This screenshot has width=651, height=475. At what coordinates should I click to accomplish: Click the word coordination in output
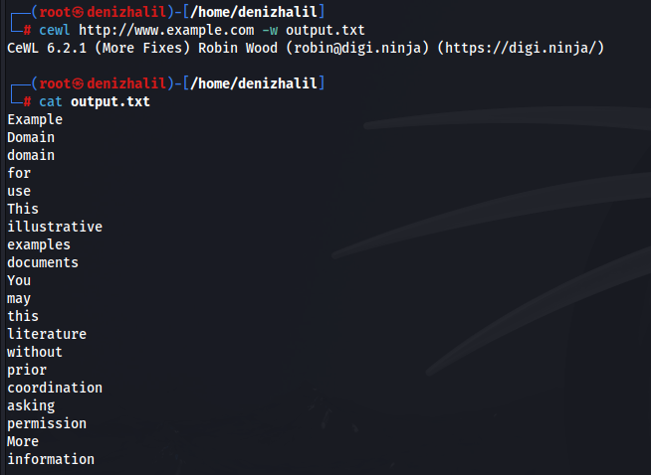coord(55,388)
